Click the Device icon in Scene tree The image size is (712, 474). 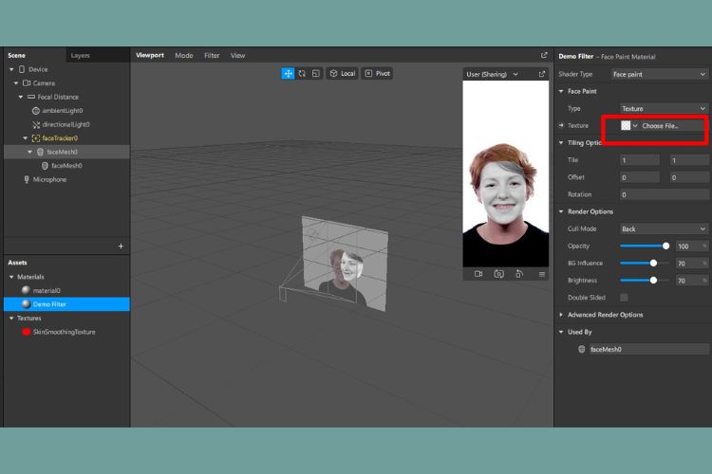(21, 69)
